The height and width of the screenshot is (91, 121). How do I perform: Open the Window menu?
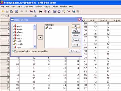(x=64, y=7)
